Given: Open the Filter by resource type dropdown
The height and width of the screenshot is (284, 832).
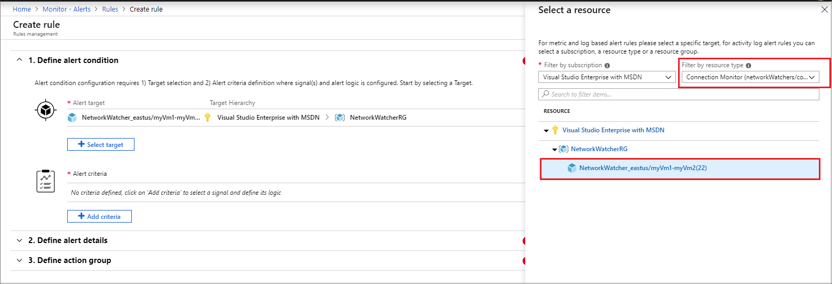Looking at the screenshot, I should click(x=751, y=77).
